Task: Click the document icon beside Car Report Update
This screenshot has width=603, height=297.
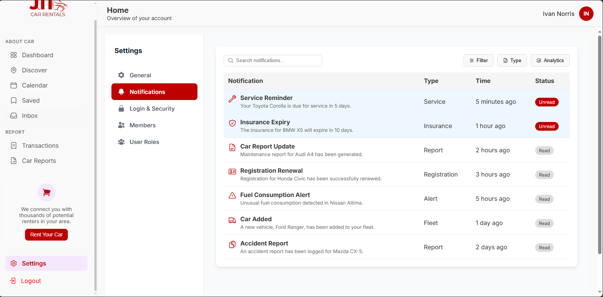Action: pyautogui.click(x=232, y=147)
